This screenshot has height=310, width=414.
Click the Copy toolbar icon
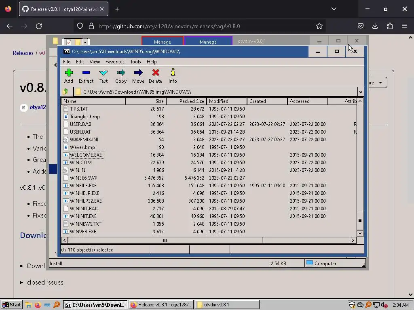point(121,73)
